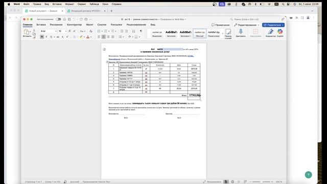Open the Корректор editor button

click(x=271, y=33)
